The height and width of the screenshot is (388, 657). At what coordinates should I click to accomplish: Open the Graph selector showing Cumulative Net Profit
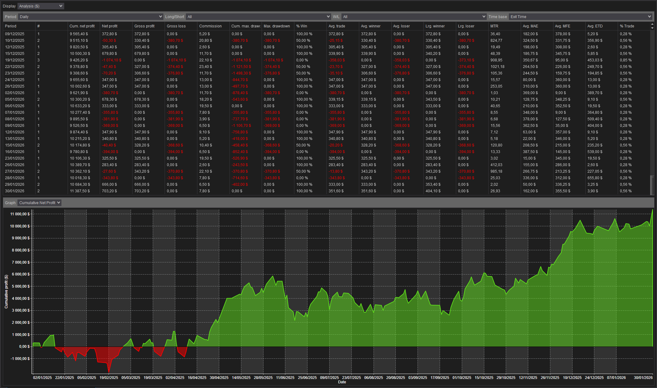point(39,203)
